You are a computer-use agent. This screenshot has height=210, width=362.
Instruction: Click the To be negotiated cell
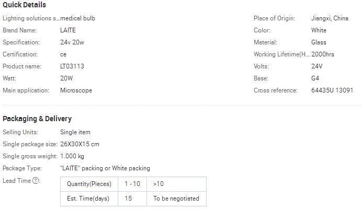click(x=176, y=199)
